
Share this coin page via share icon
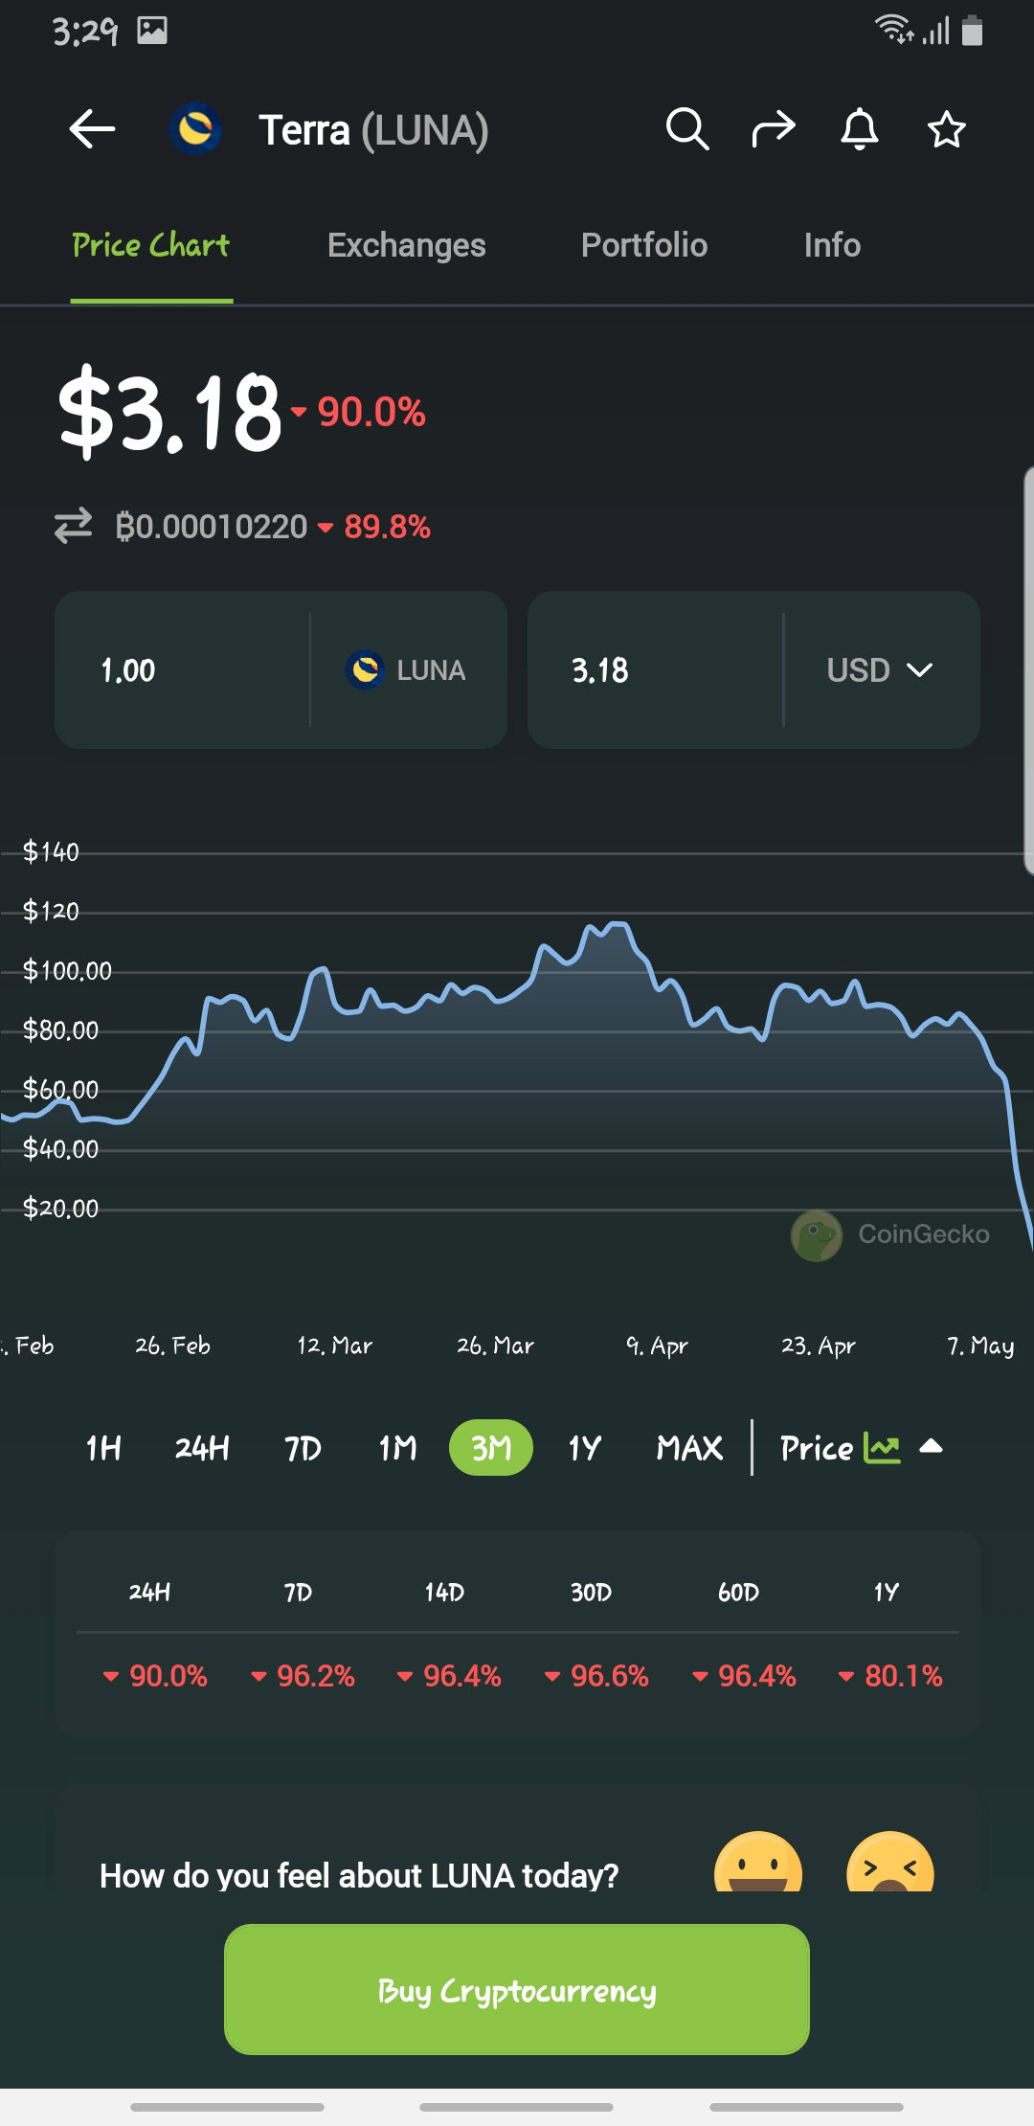pyautogui.click(x=774, y=129)
